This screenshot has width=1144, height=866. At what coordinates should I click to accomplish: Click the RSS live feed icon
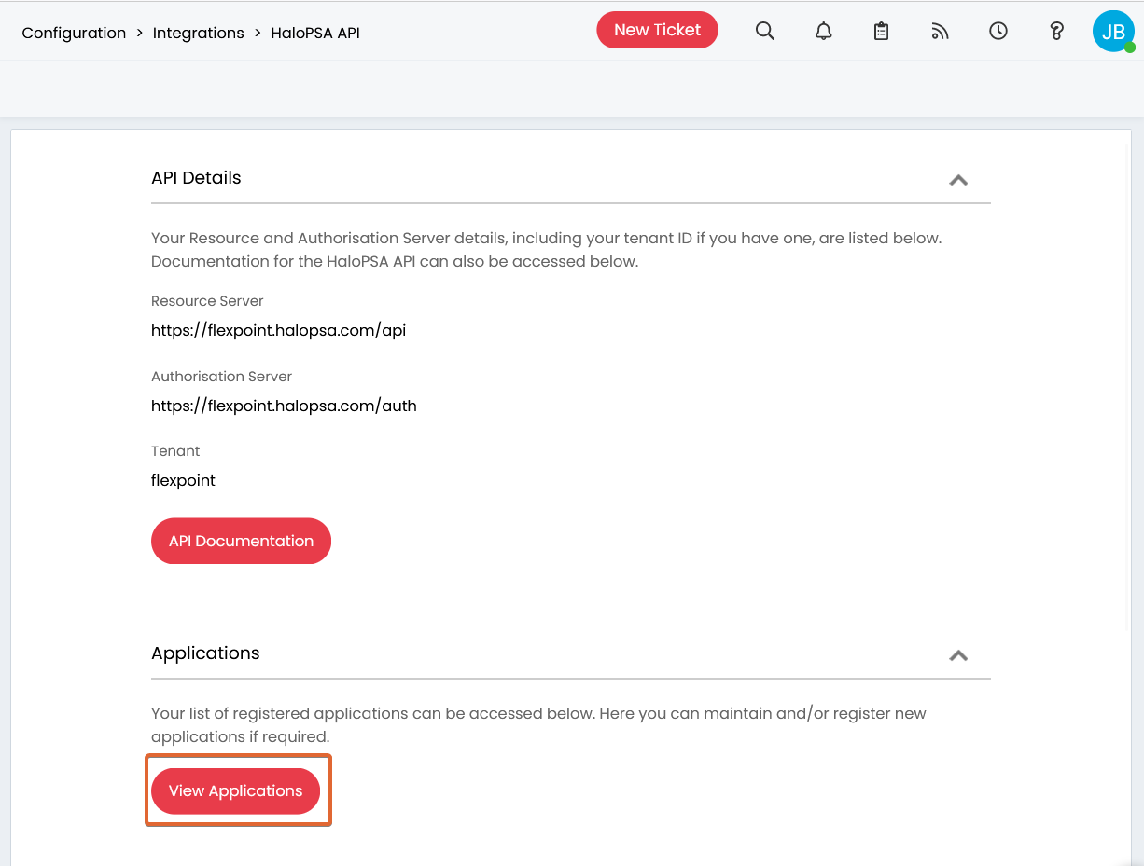click(x=940, y=31)
